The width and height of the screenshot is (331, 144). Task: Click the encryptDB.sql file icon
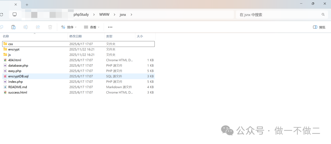coord(5,76)
